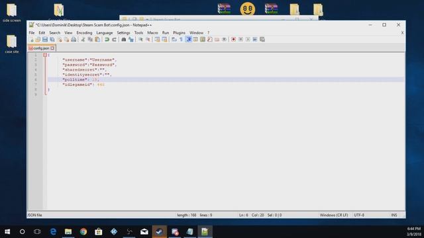Open the Tools menu
This screenshot has width=424, height=238.
[138, 32]
